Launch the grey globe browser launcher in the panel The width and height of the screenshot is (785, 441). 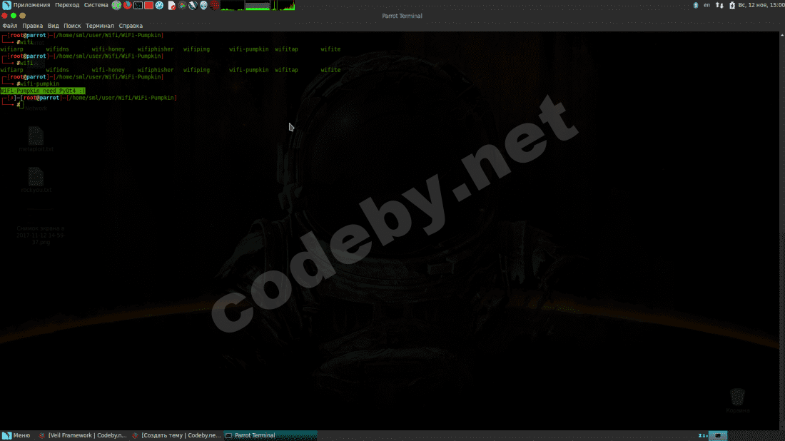point(116,6)
